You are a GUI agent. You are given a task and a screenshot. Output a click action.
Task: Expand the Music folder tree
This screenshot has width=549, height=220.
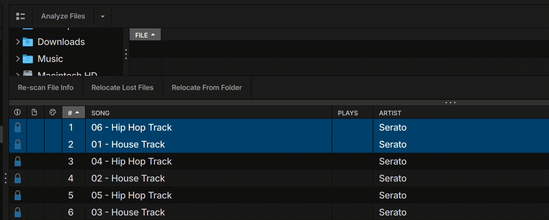point(18,59)
